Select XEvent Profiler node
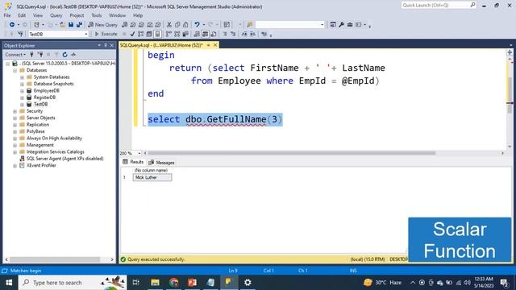 coord(41,165)
